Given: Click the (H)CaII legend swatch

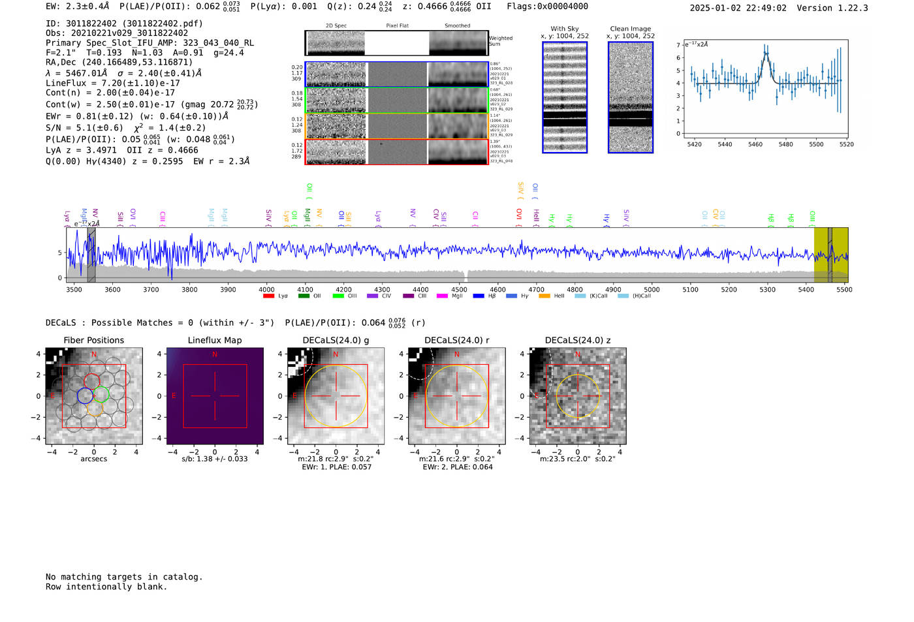Looking at the screenshot, I should (623, 296).
